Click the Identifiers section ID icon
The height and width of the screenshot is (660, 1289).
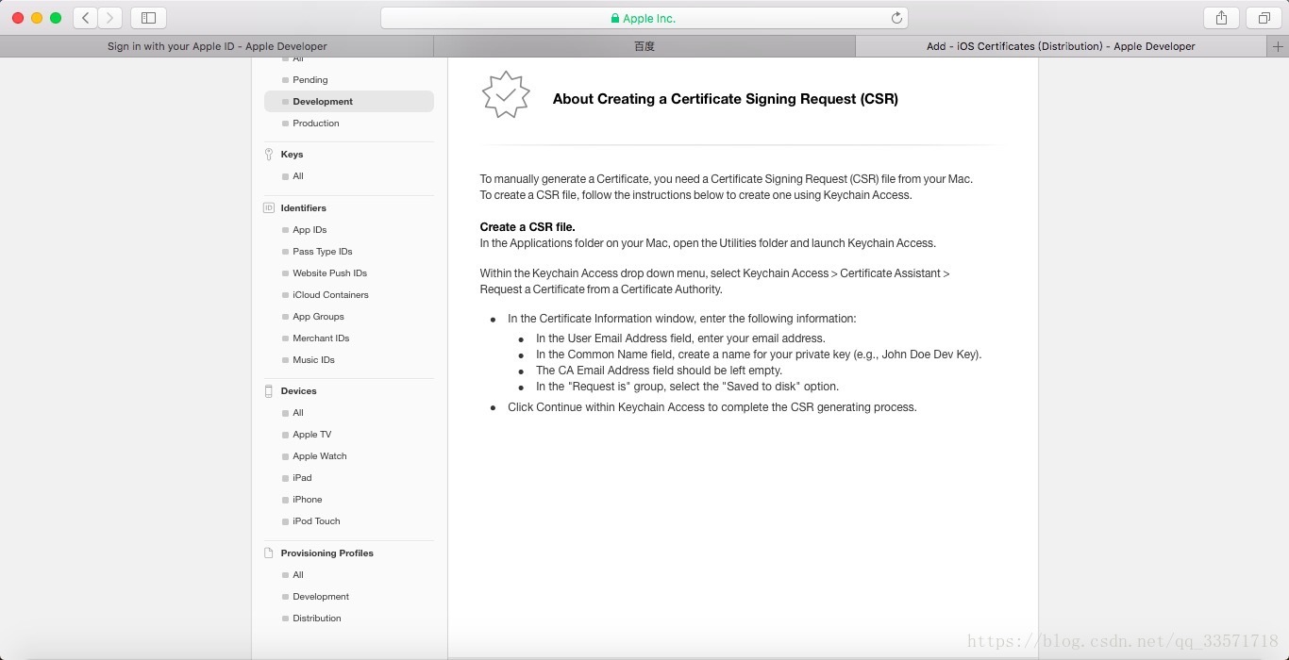point(269,208)
